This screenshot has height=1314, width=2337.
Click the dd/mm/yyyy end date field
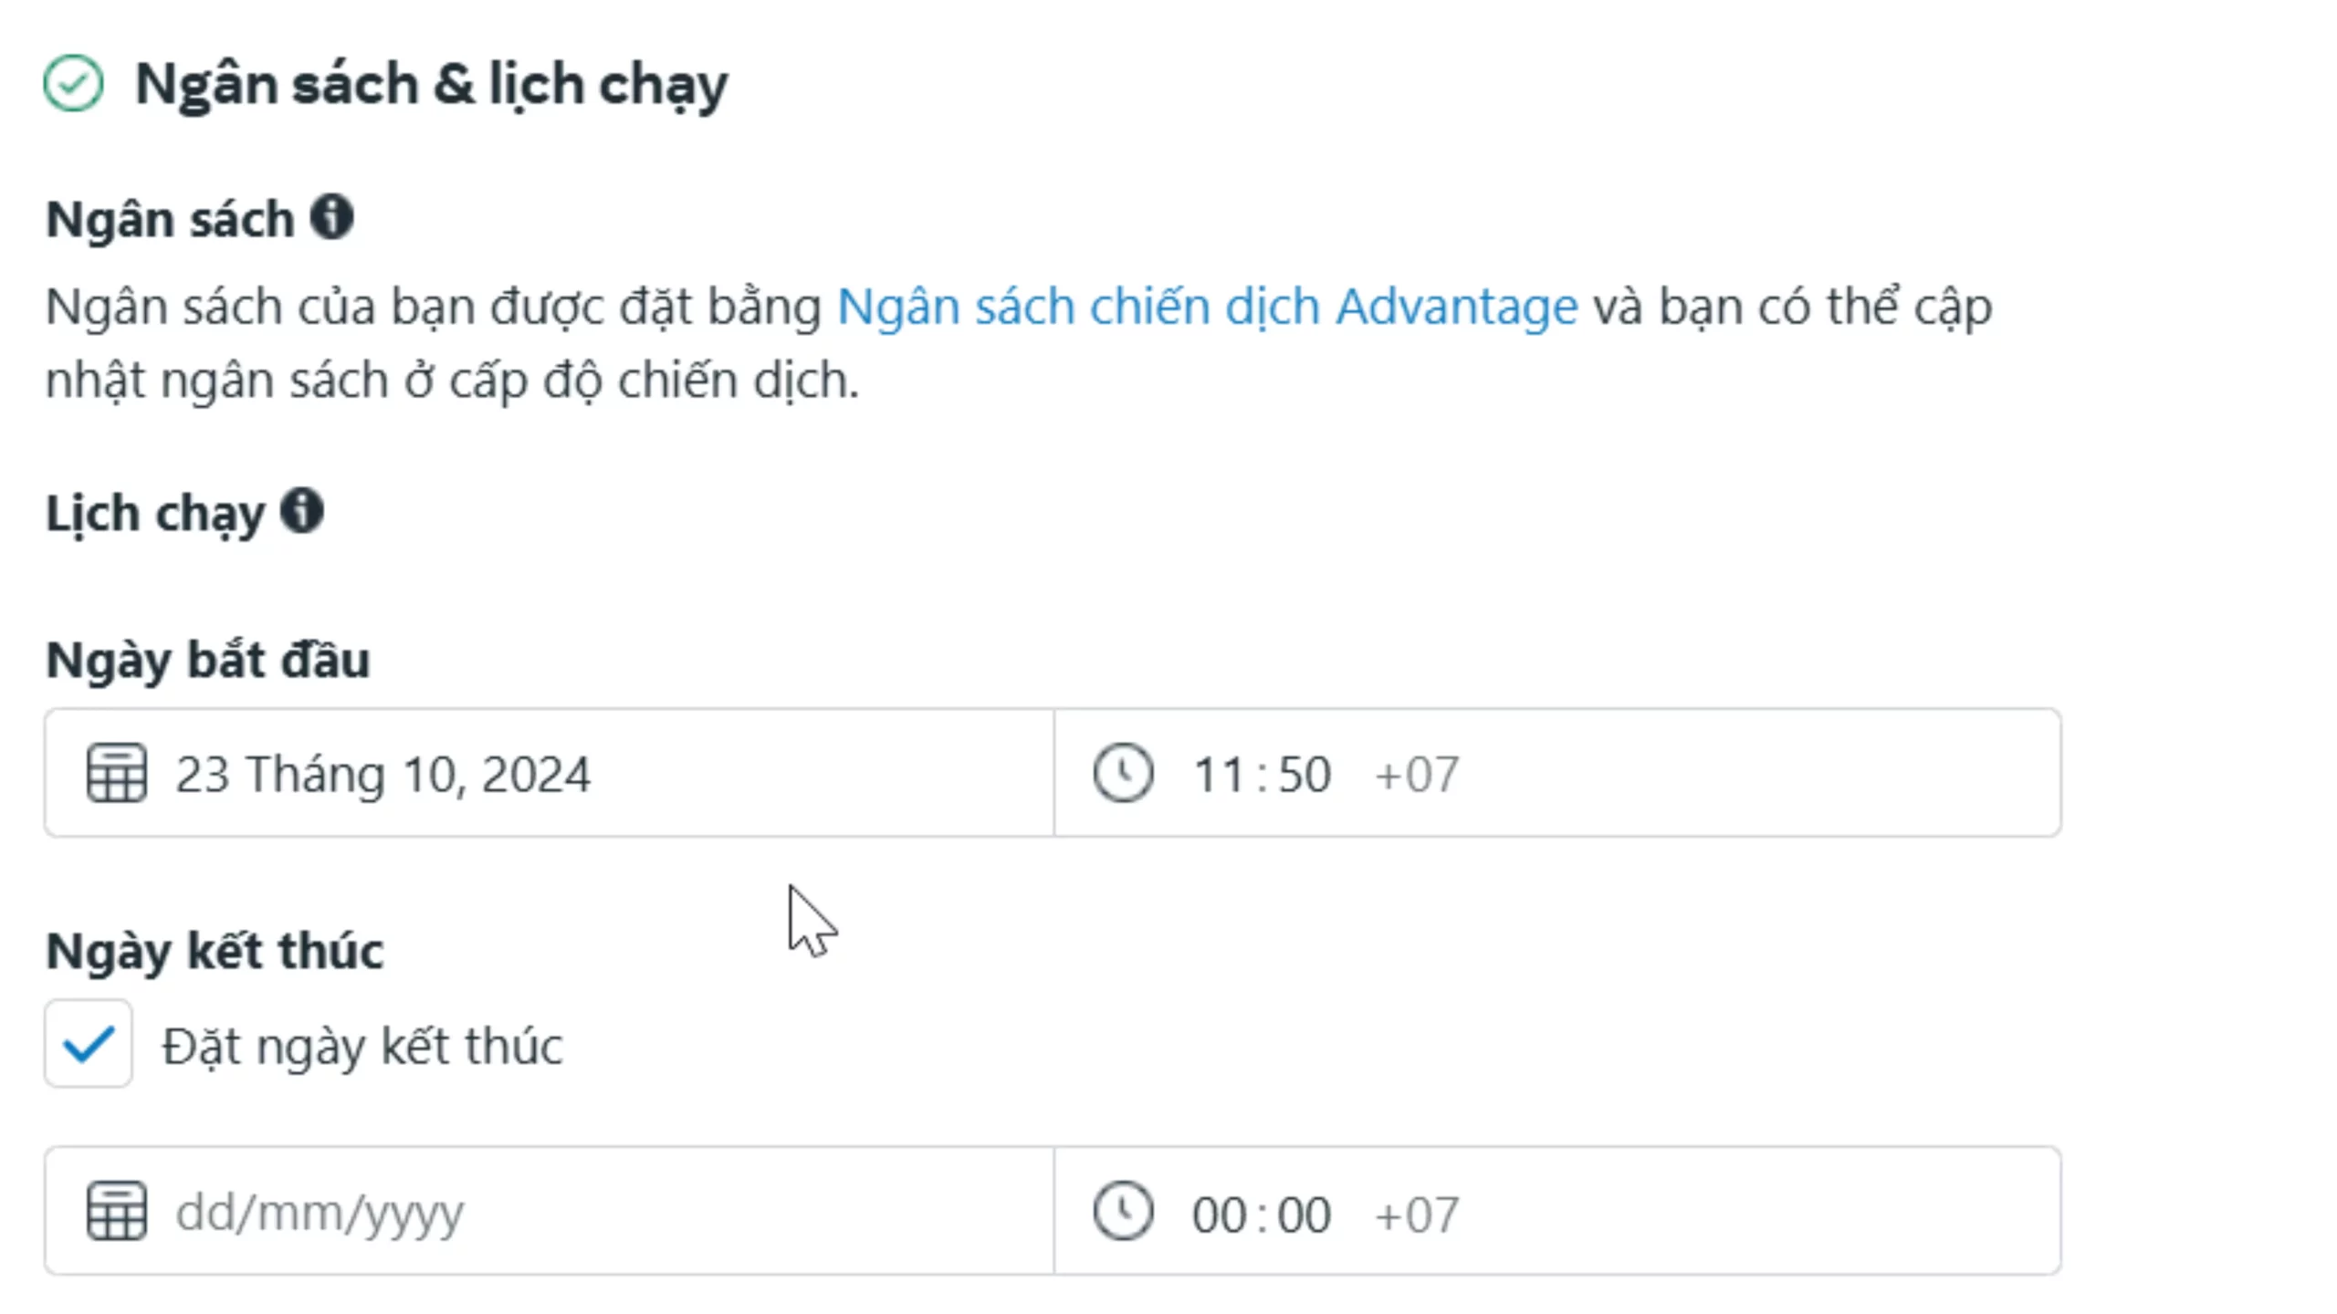[320, 1214]
